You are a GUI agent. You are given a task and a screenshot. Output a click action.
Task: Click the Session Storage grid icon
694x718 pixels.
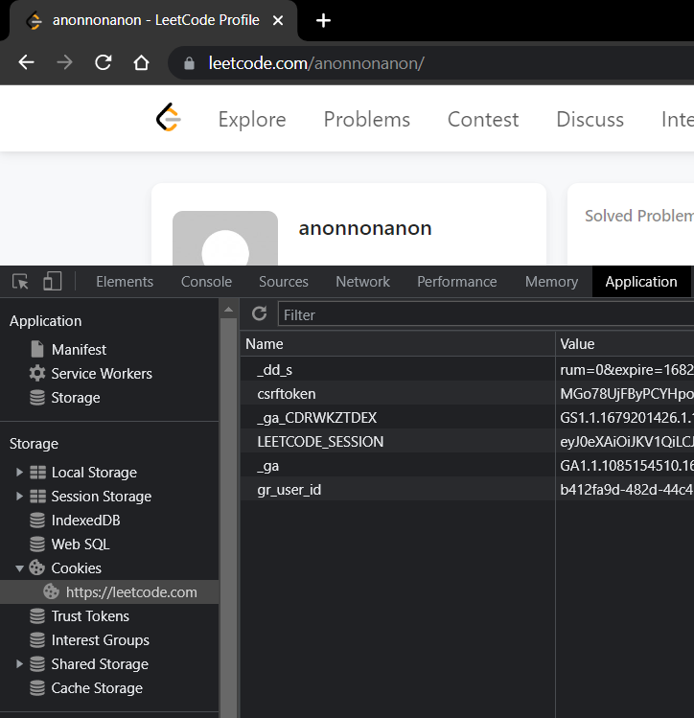click(x=37, y=496)
